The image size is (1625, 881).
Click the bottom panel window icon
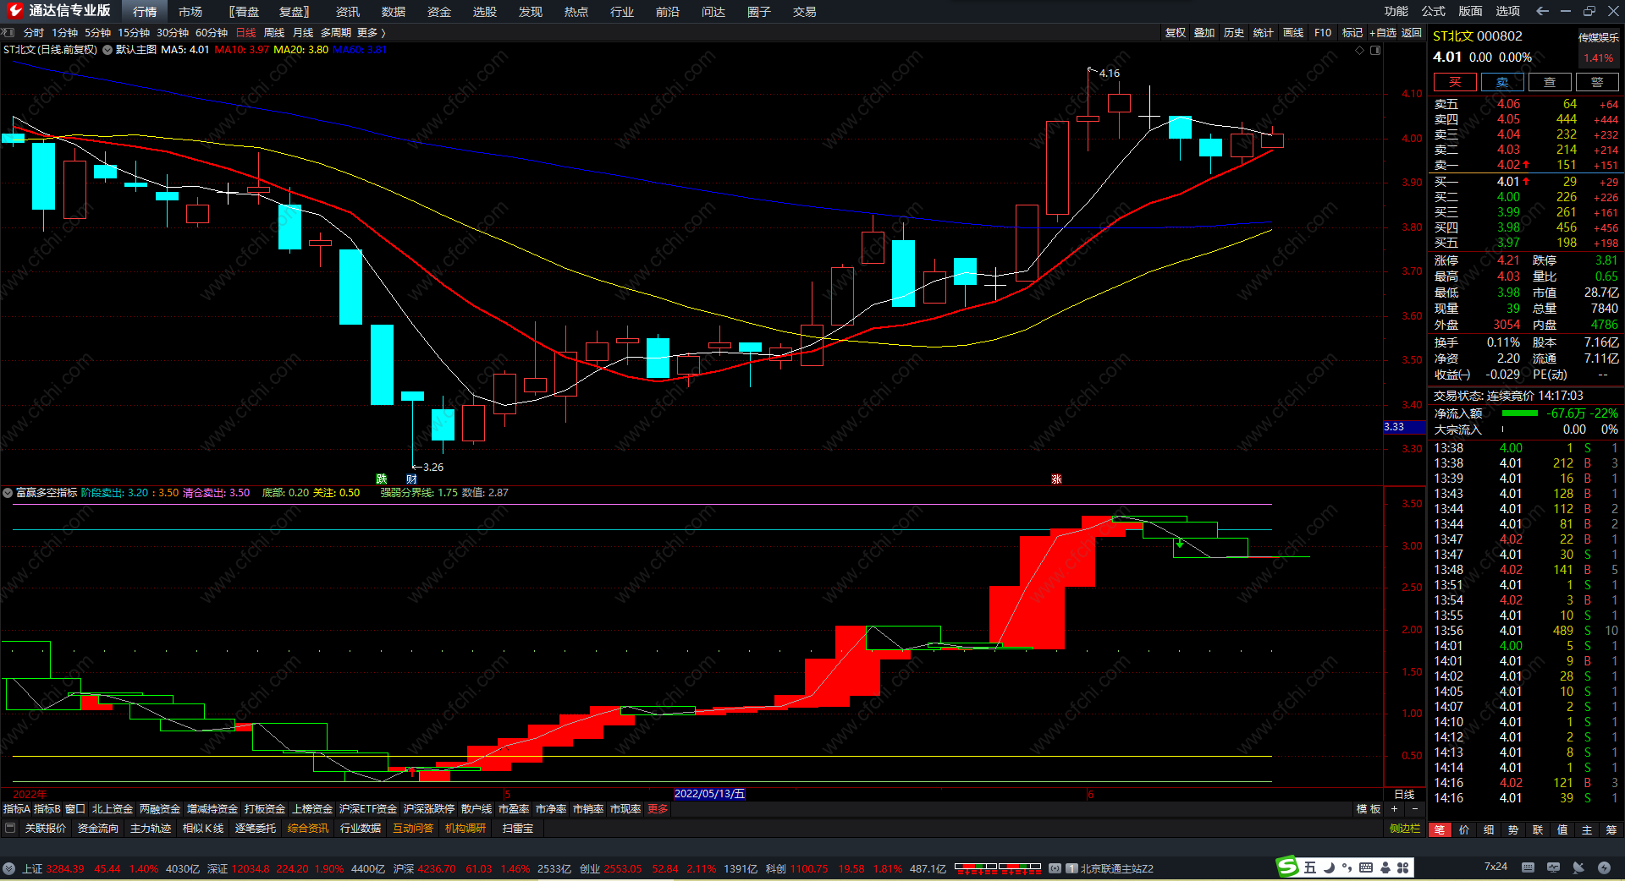point(10,829)
